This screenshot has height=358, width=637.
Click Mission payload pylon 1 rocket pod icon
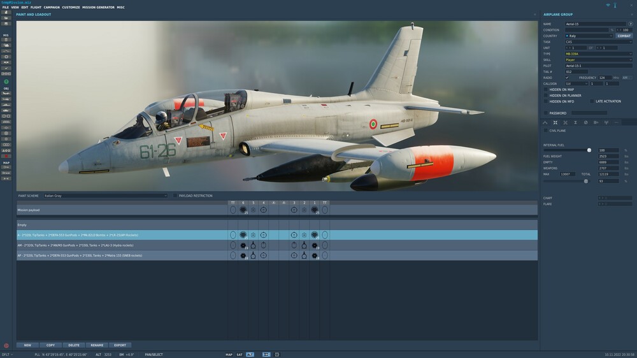[x=315, y=210]
